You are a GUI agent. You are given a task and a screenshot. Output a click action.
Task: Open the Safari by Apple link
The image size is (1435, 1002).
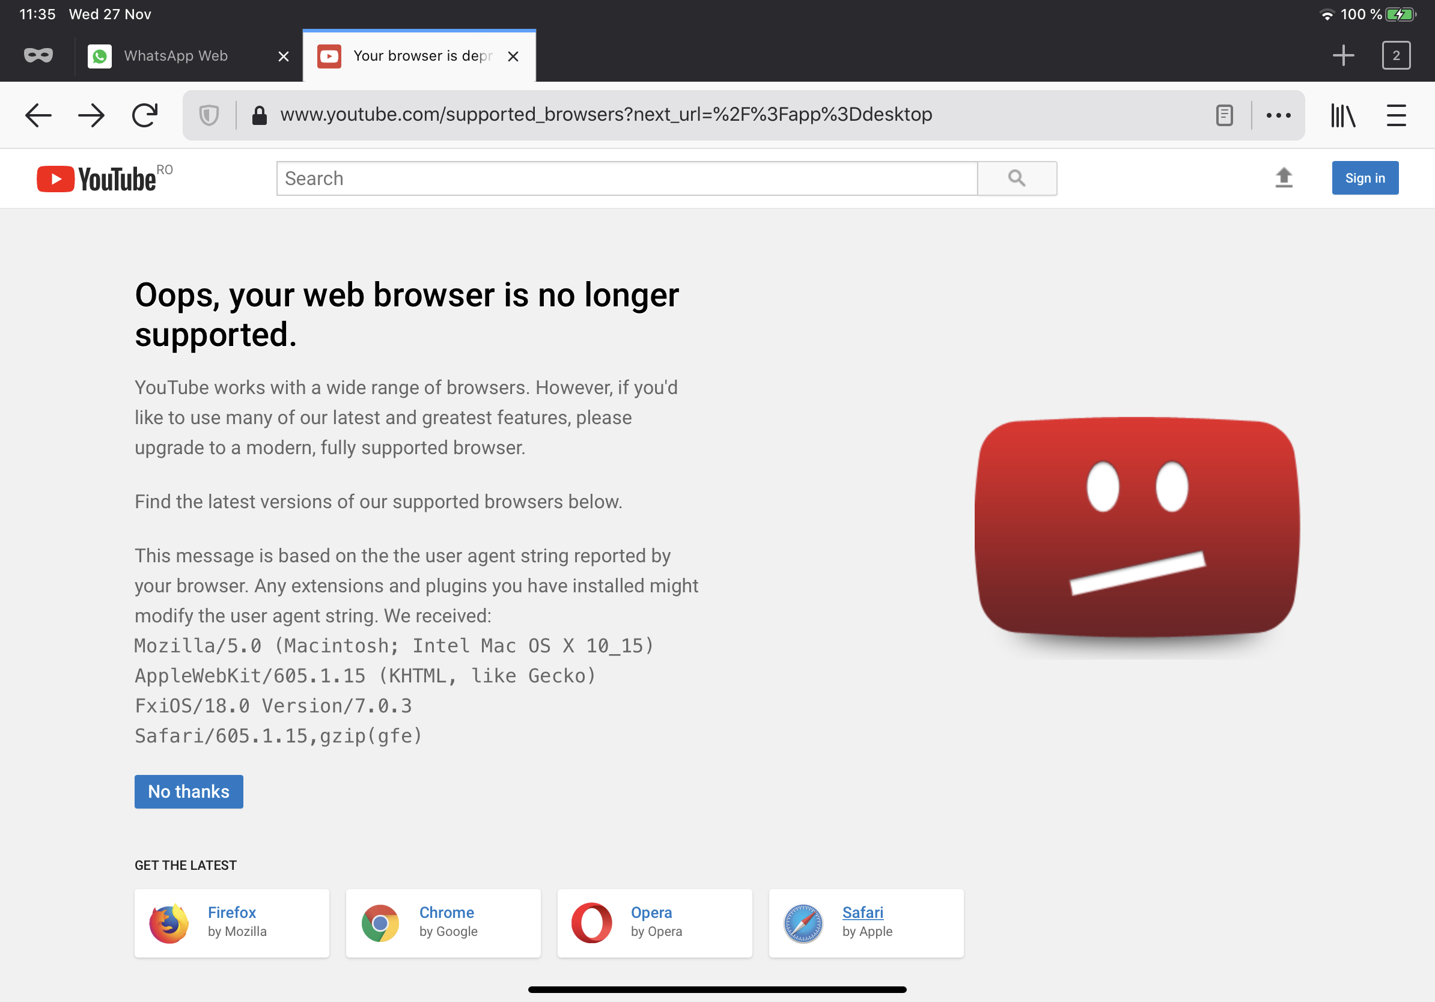click(x=865, y=923)
